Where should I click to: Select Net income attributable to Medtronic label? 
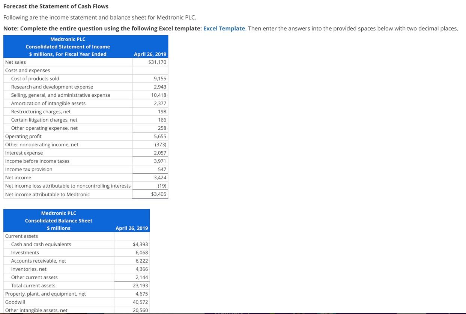(47, 195)
